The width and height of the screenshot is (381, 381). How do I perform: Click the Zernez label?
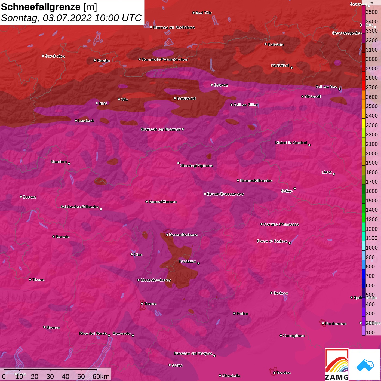coord(30,197)
